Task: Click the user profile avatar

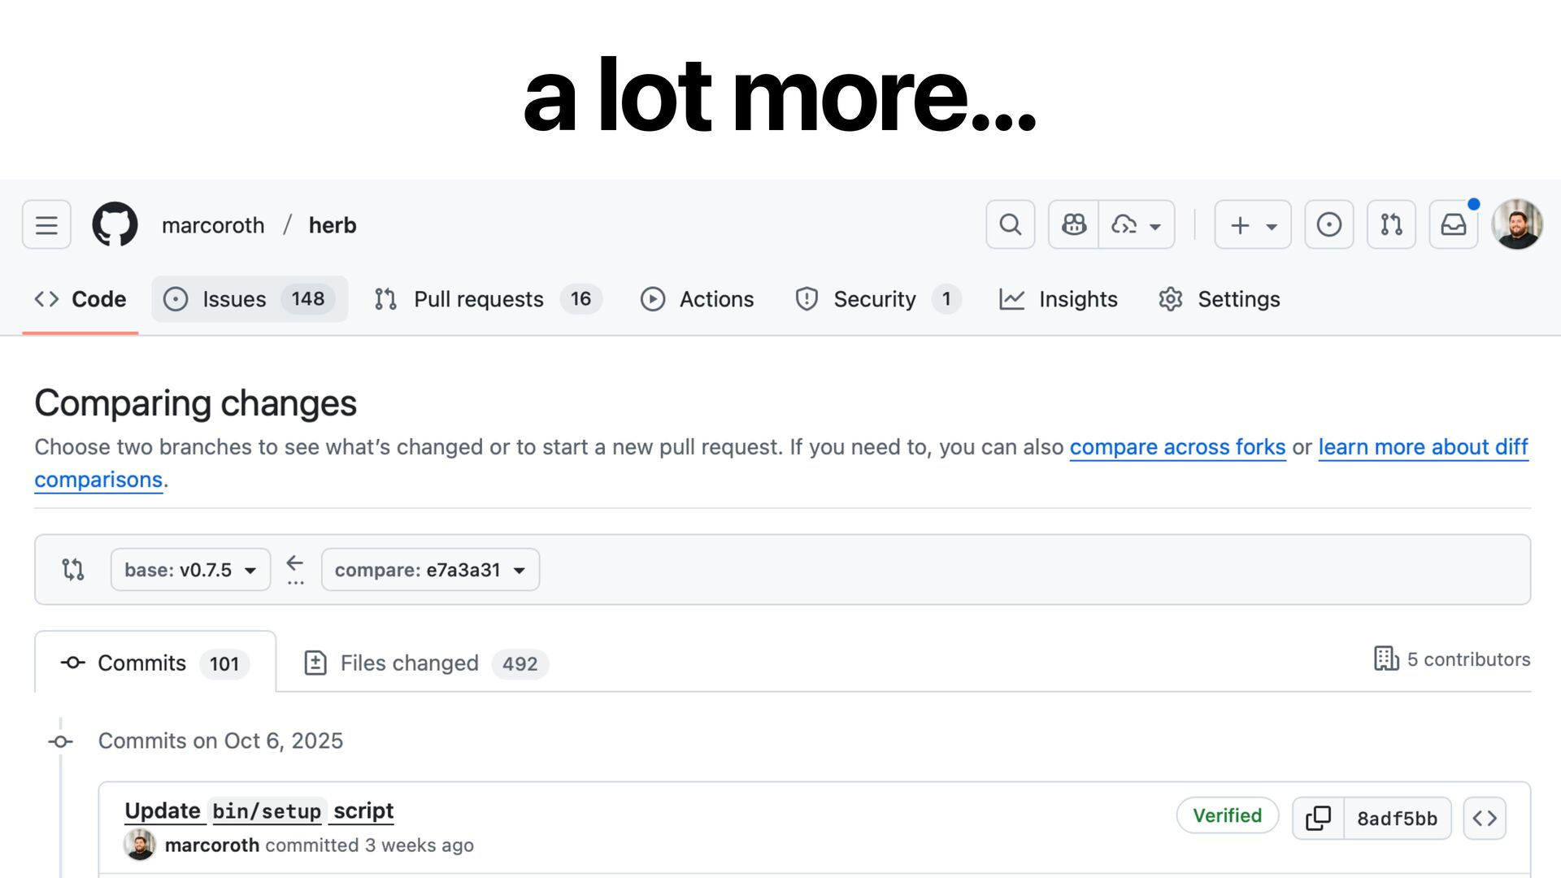Action: click(1516, 224)
